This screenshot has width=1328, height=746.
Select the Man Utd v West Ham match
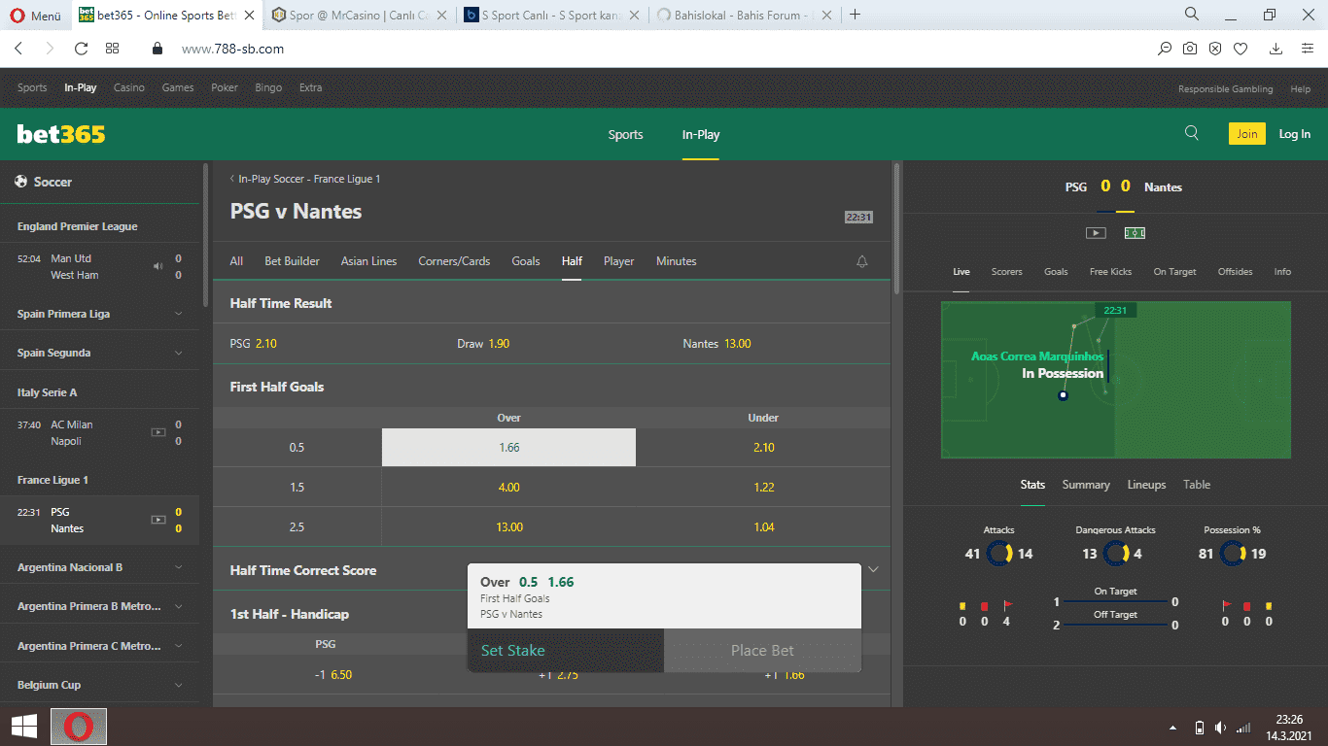coord(99,267)
